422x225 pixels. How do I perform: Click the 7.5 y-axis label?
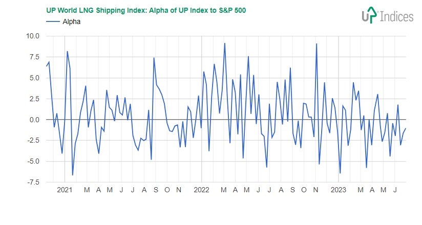coord(34,57)
